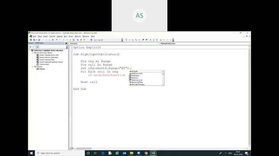279x156 pixels.
Task: Click the code window horizontal scrollbar thumb
Action: point(84,149)
